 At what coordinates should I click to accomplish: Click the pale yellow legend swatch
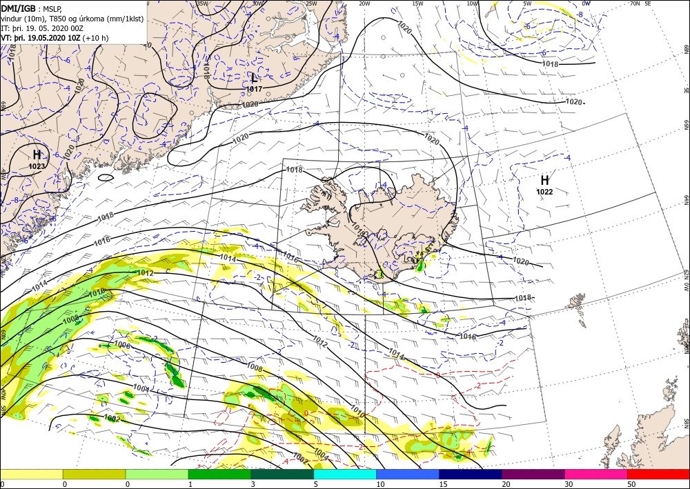click(31, 474)
